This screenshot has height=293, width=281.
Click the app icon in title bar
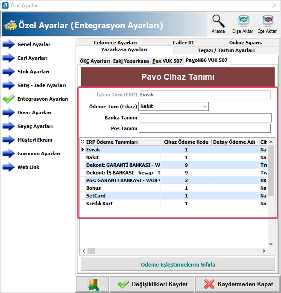coord(5,6)
